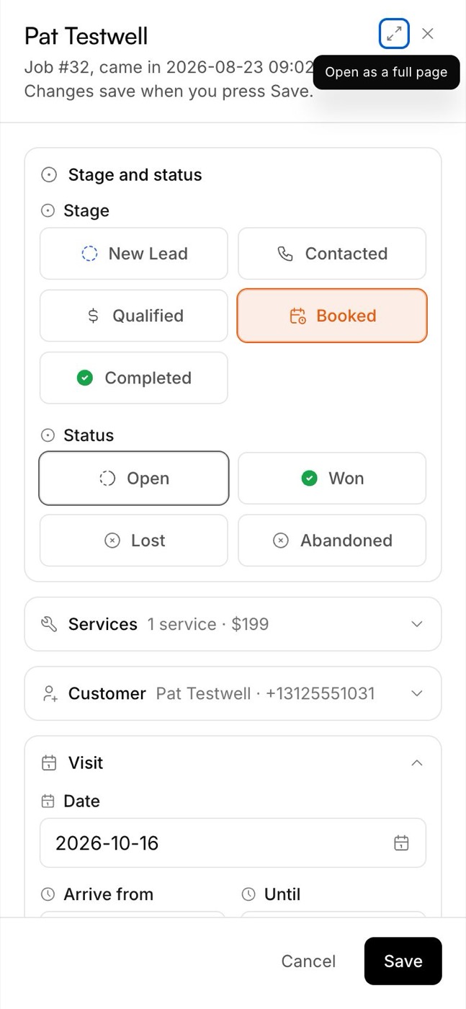The width and height of the screenshot is (466, 1009).
Task: Select the New Lead stage
Action: pyautogui.click(x=134, y=254)
